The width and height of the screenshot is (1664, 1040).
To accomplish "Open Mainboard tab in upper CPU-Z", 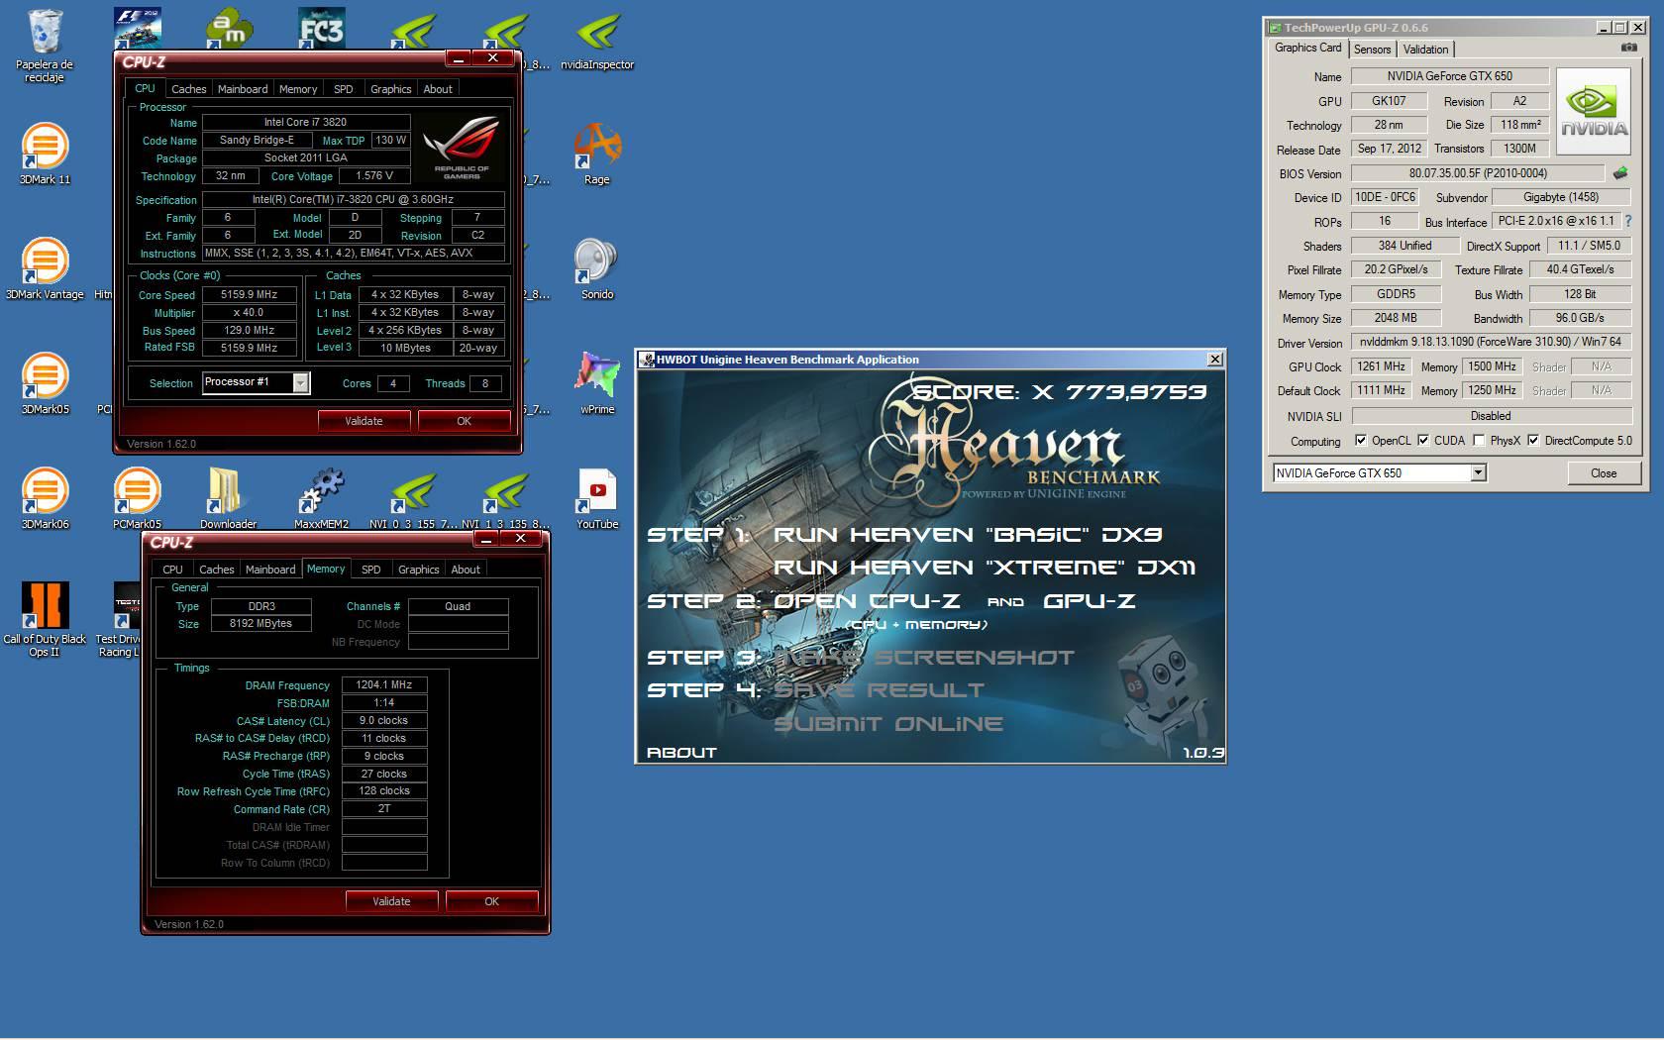I will point(243,89).
